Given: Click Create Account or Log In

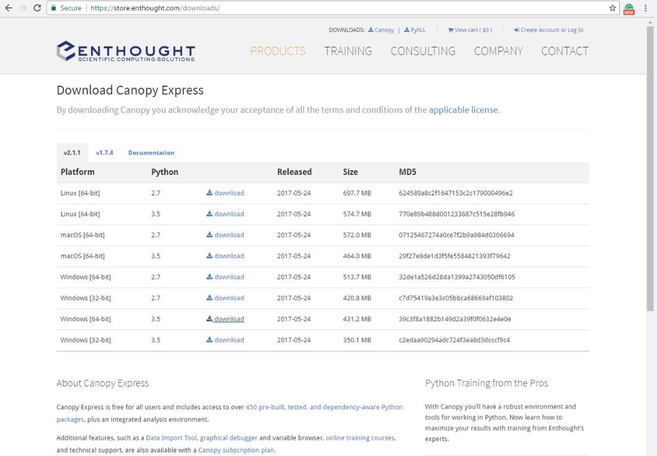Looking at the screenshot, I should point(552,30).
